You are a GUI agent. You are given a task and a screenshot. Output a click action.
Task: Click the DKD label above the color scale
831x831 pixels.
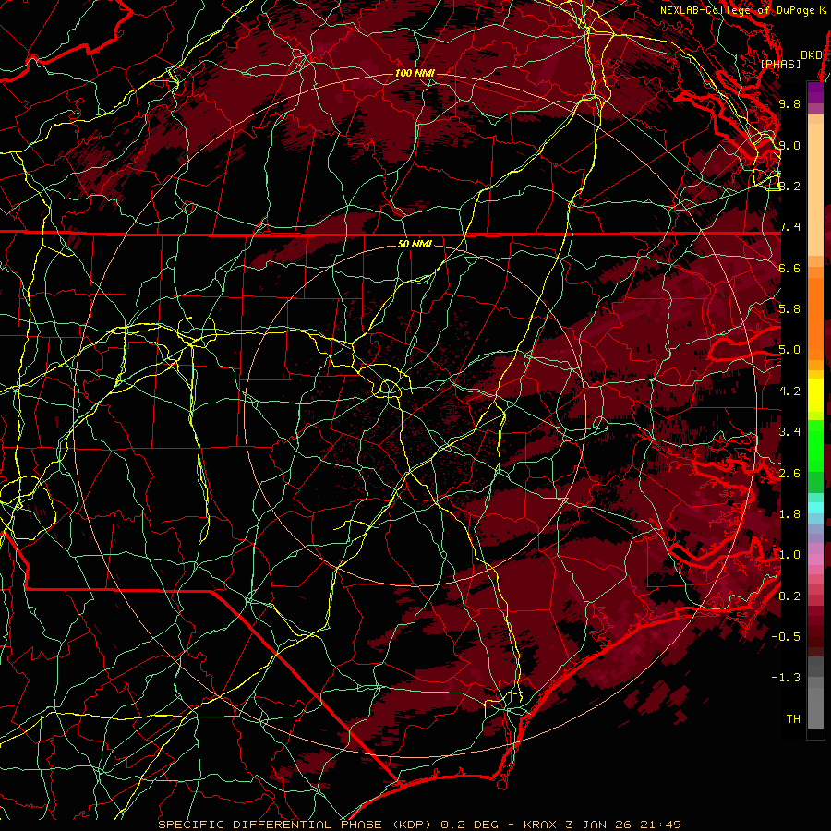pyautogui.click(x=812, y=55)
